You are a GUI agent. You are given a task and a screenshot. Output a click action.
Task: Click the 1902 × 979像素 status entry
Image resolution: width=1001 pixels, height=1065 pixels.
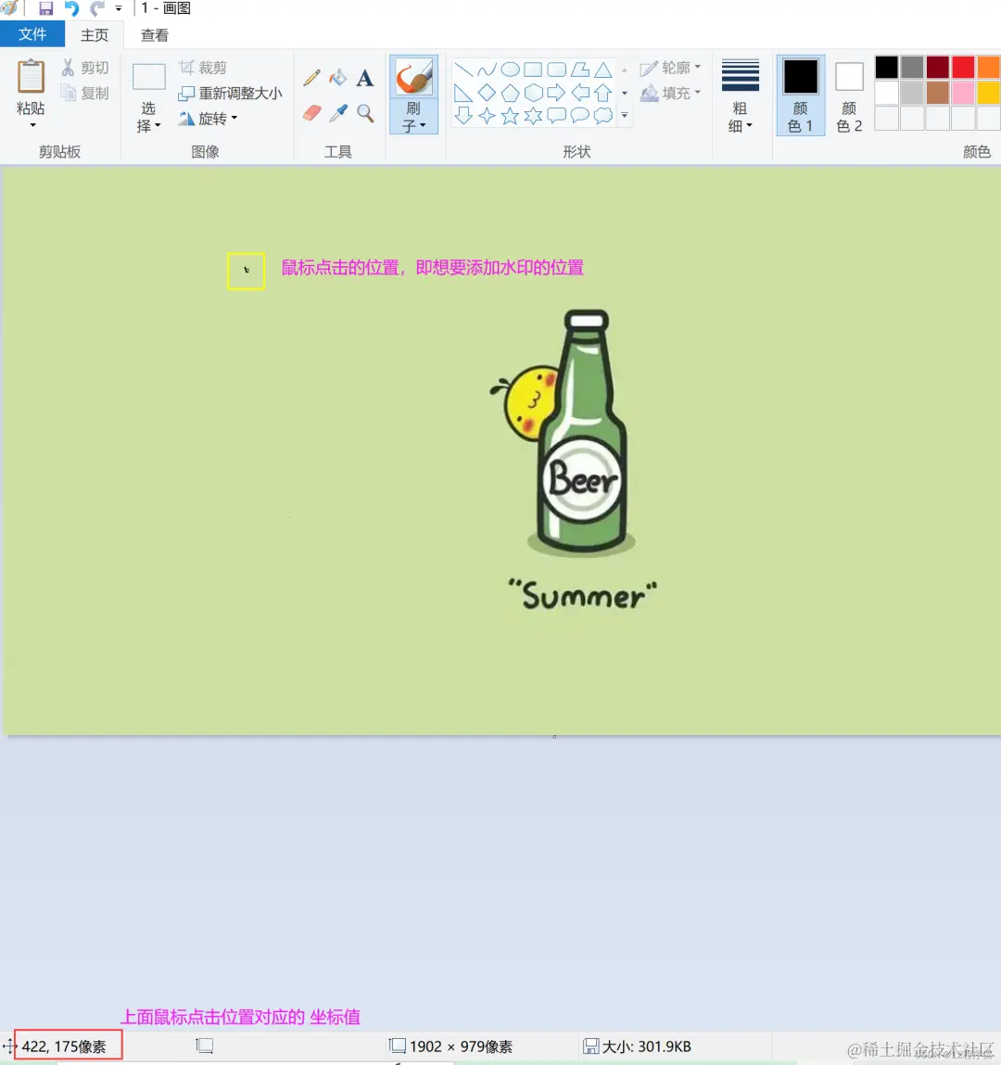pyautogui.click(x=451, y=1046)
